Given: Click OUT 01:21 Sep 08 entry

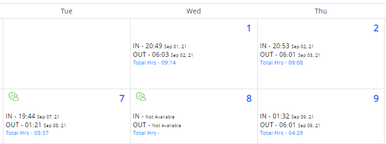Looking at the screenshot, I should [x=36, y=125].
